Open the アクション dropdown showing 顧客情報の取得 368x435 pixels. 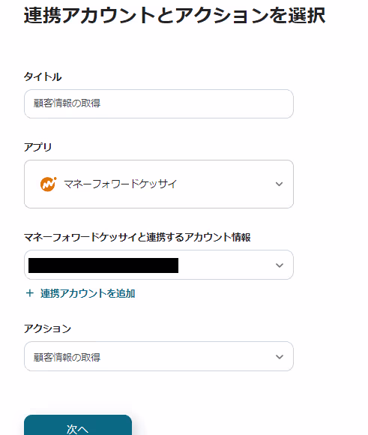pos(159,356)
